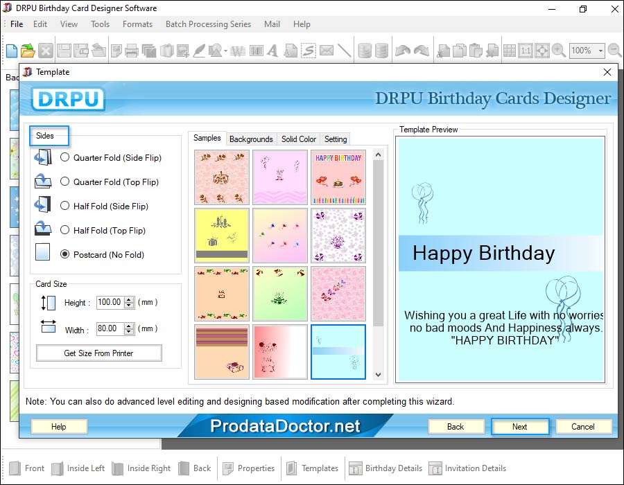Click the fit to window icon
The width and height of the screenshot is (624, 485).
pos(542,51)
